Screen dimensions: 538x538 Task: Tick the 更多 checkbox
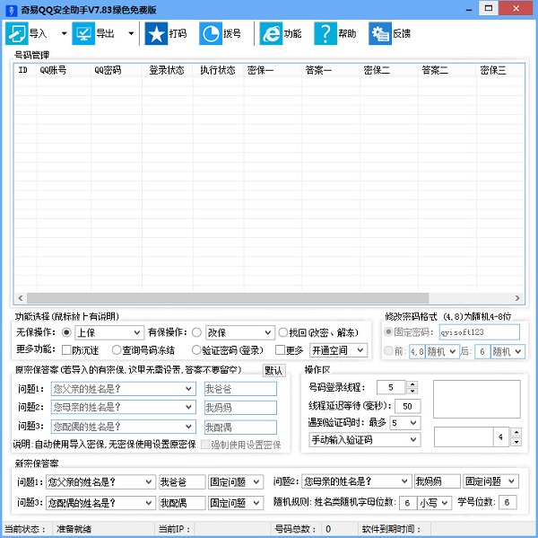pyautogui.click(x=280, y=350)
